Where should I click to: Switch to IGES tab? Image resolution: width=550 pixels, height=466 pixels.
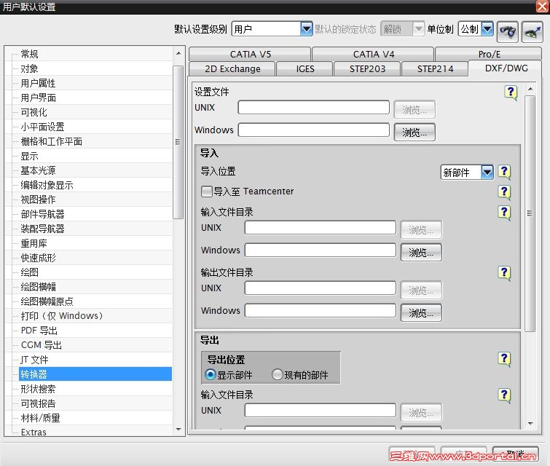(305, 68)
